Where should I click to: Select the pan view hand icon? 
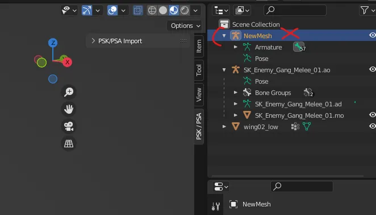(69, 109)
